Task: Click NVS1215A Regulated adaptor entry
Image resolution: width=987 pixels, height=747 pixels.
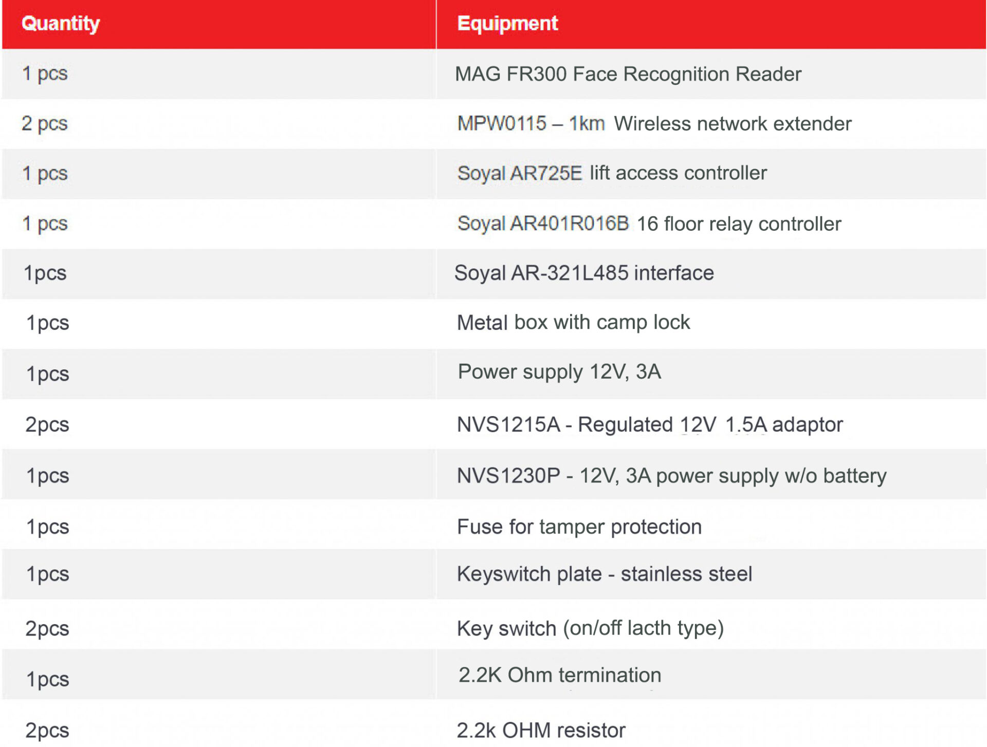Action: tap(650, 425)
